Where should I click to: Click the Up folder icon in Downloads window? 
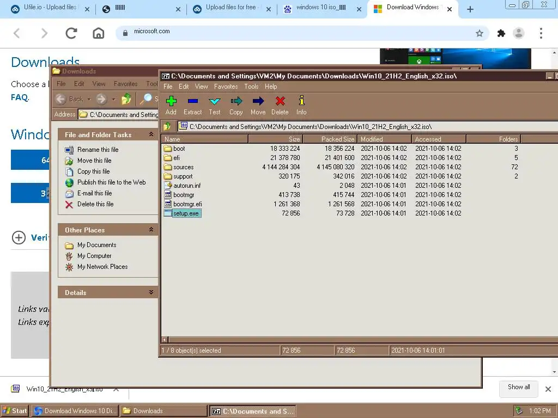pyautogui.click(x=126, y=99)
